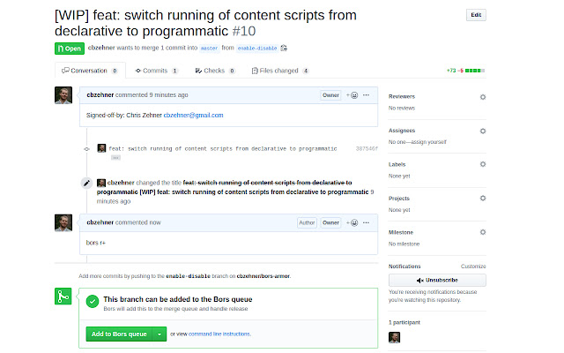Open cbzehner profile in title change event
The image size is (564, 353).
click(121, 183)
